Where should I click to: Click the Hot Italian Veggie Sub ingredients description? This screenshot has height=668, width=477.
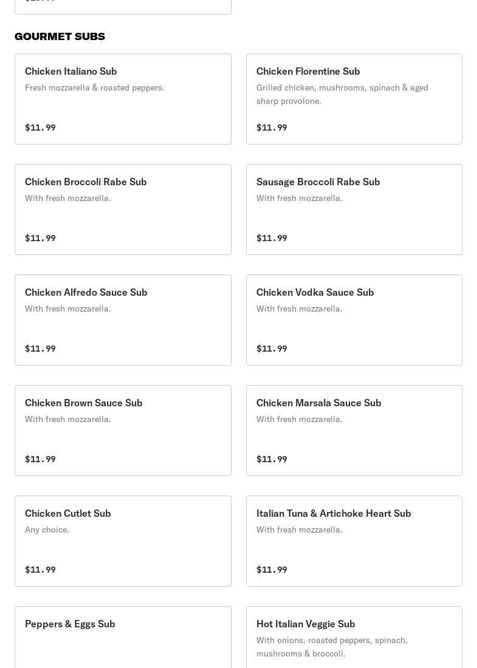tap(332, 647)
